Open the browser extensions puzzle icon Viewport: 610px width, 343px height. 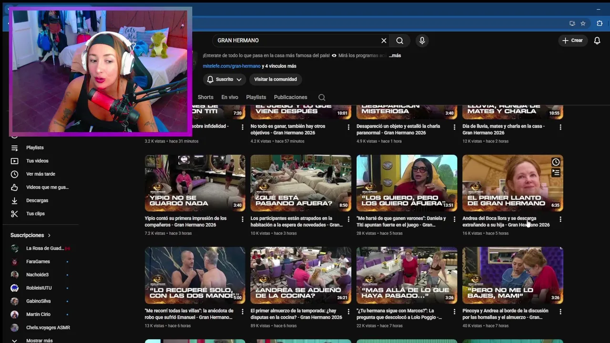(x=600, y=23)
